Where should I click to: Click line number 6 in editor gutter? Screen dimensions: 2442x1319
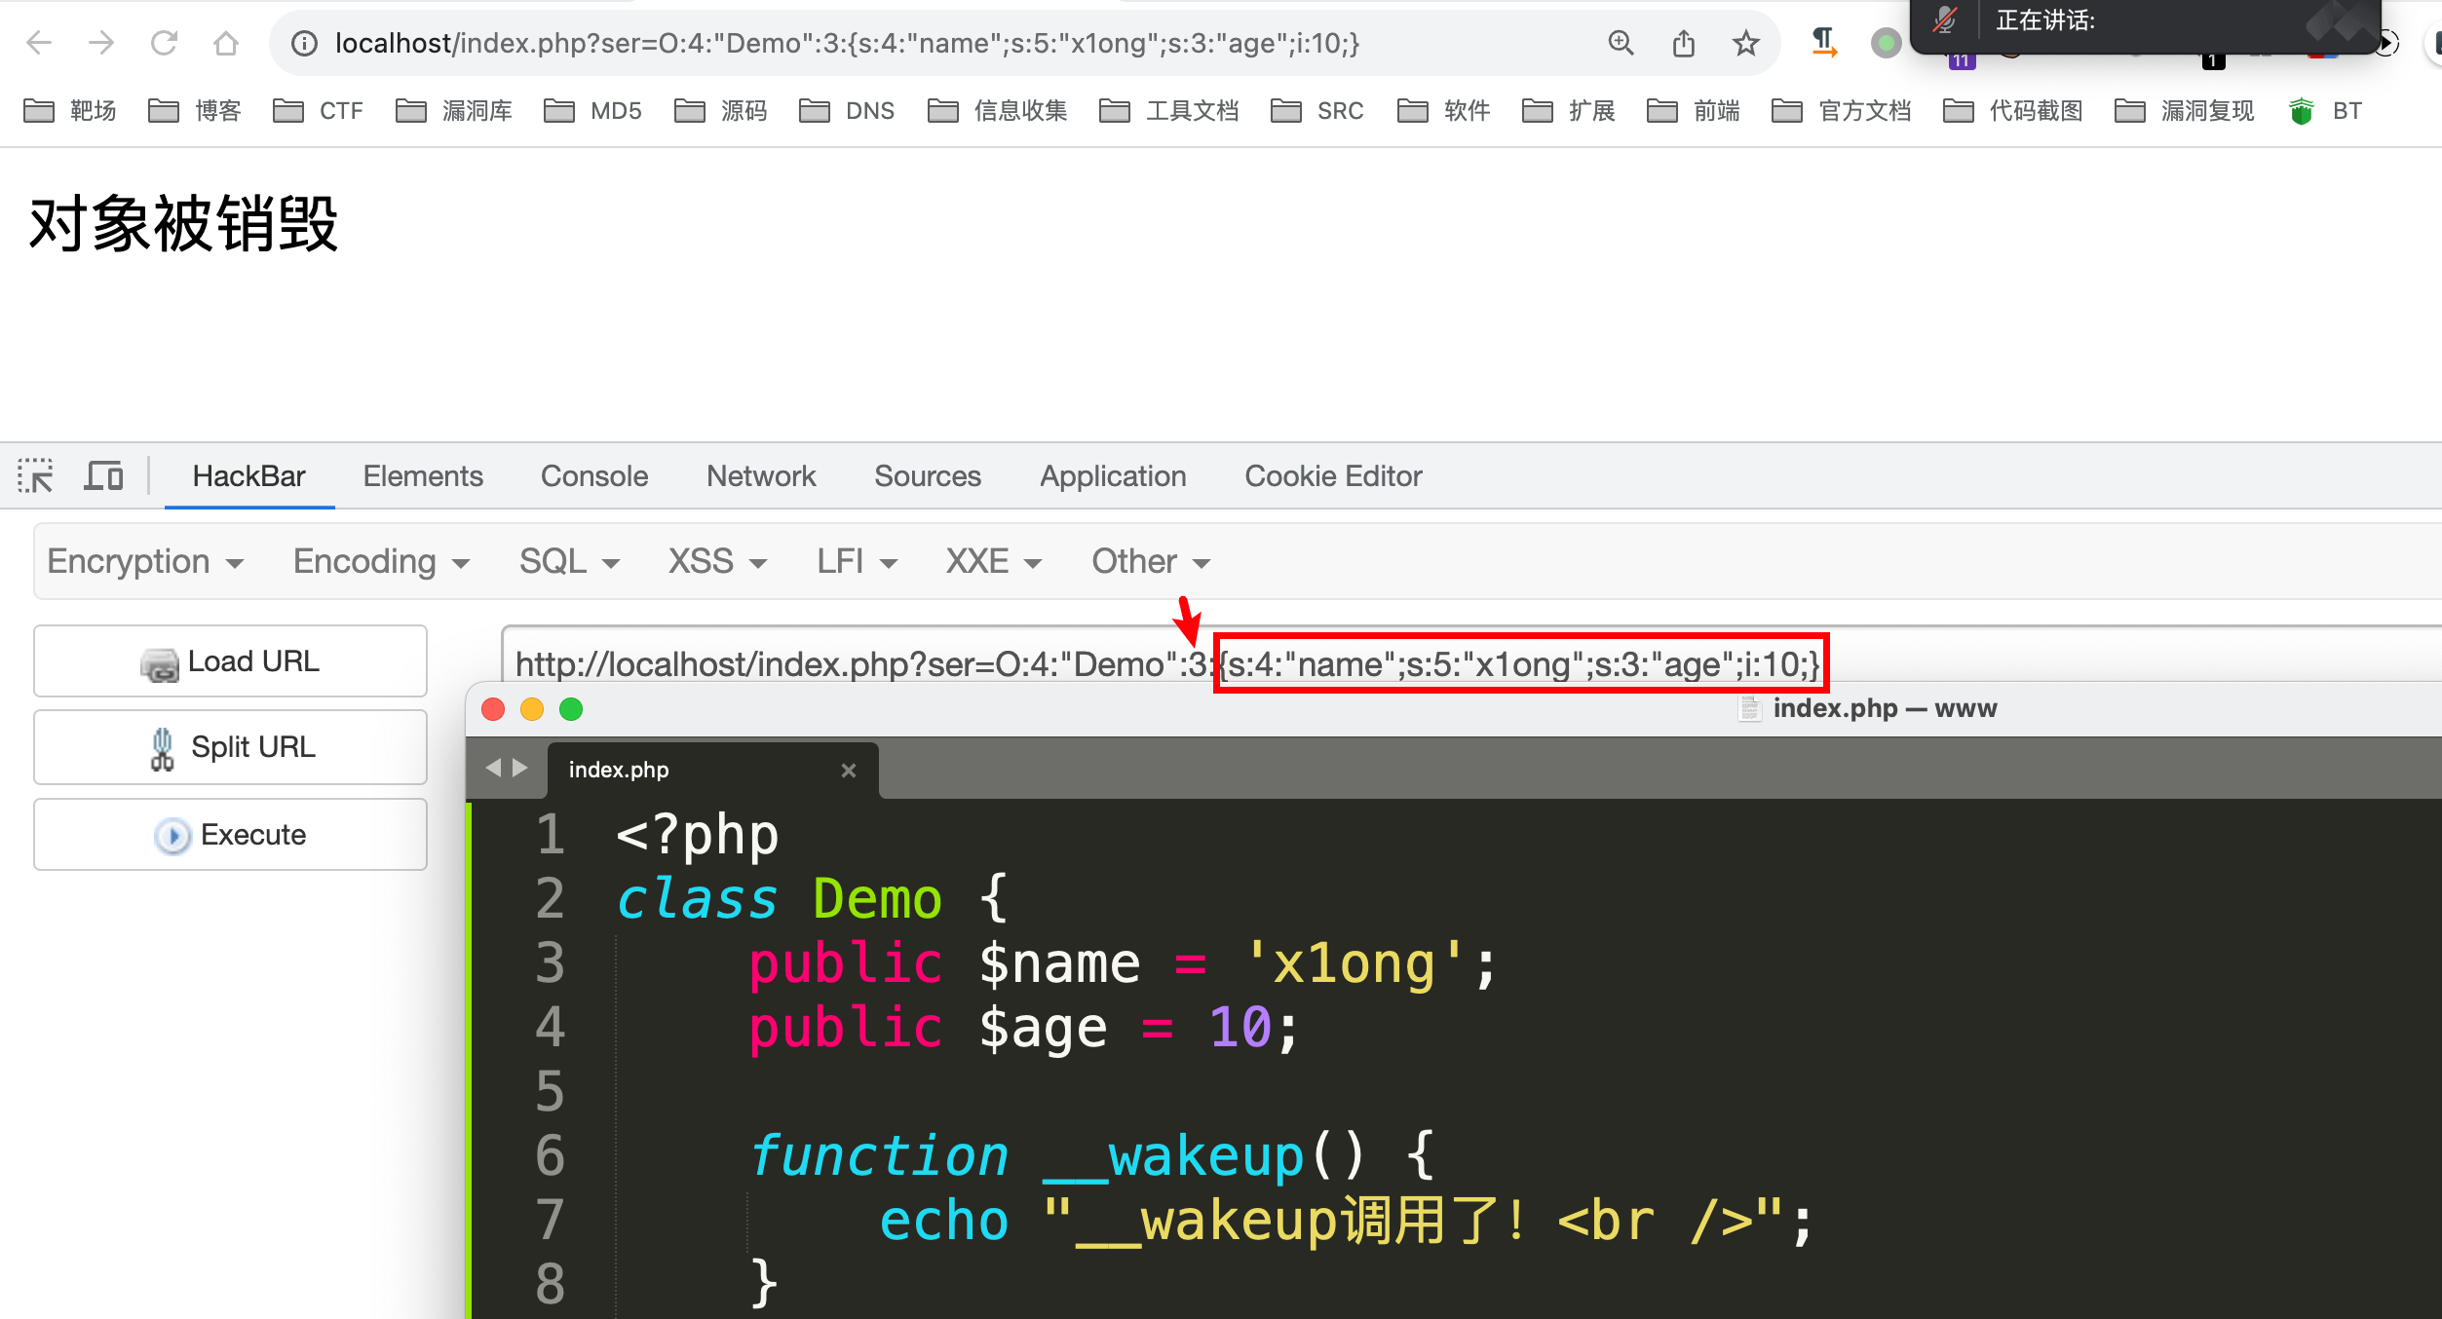pos(551,1156)
